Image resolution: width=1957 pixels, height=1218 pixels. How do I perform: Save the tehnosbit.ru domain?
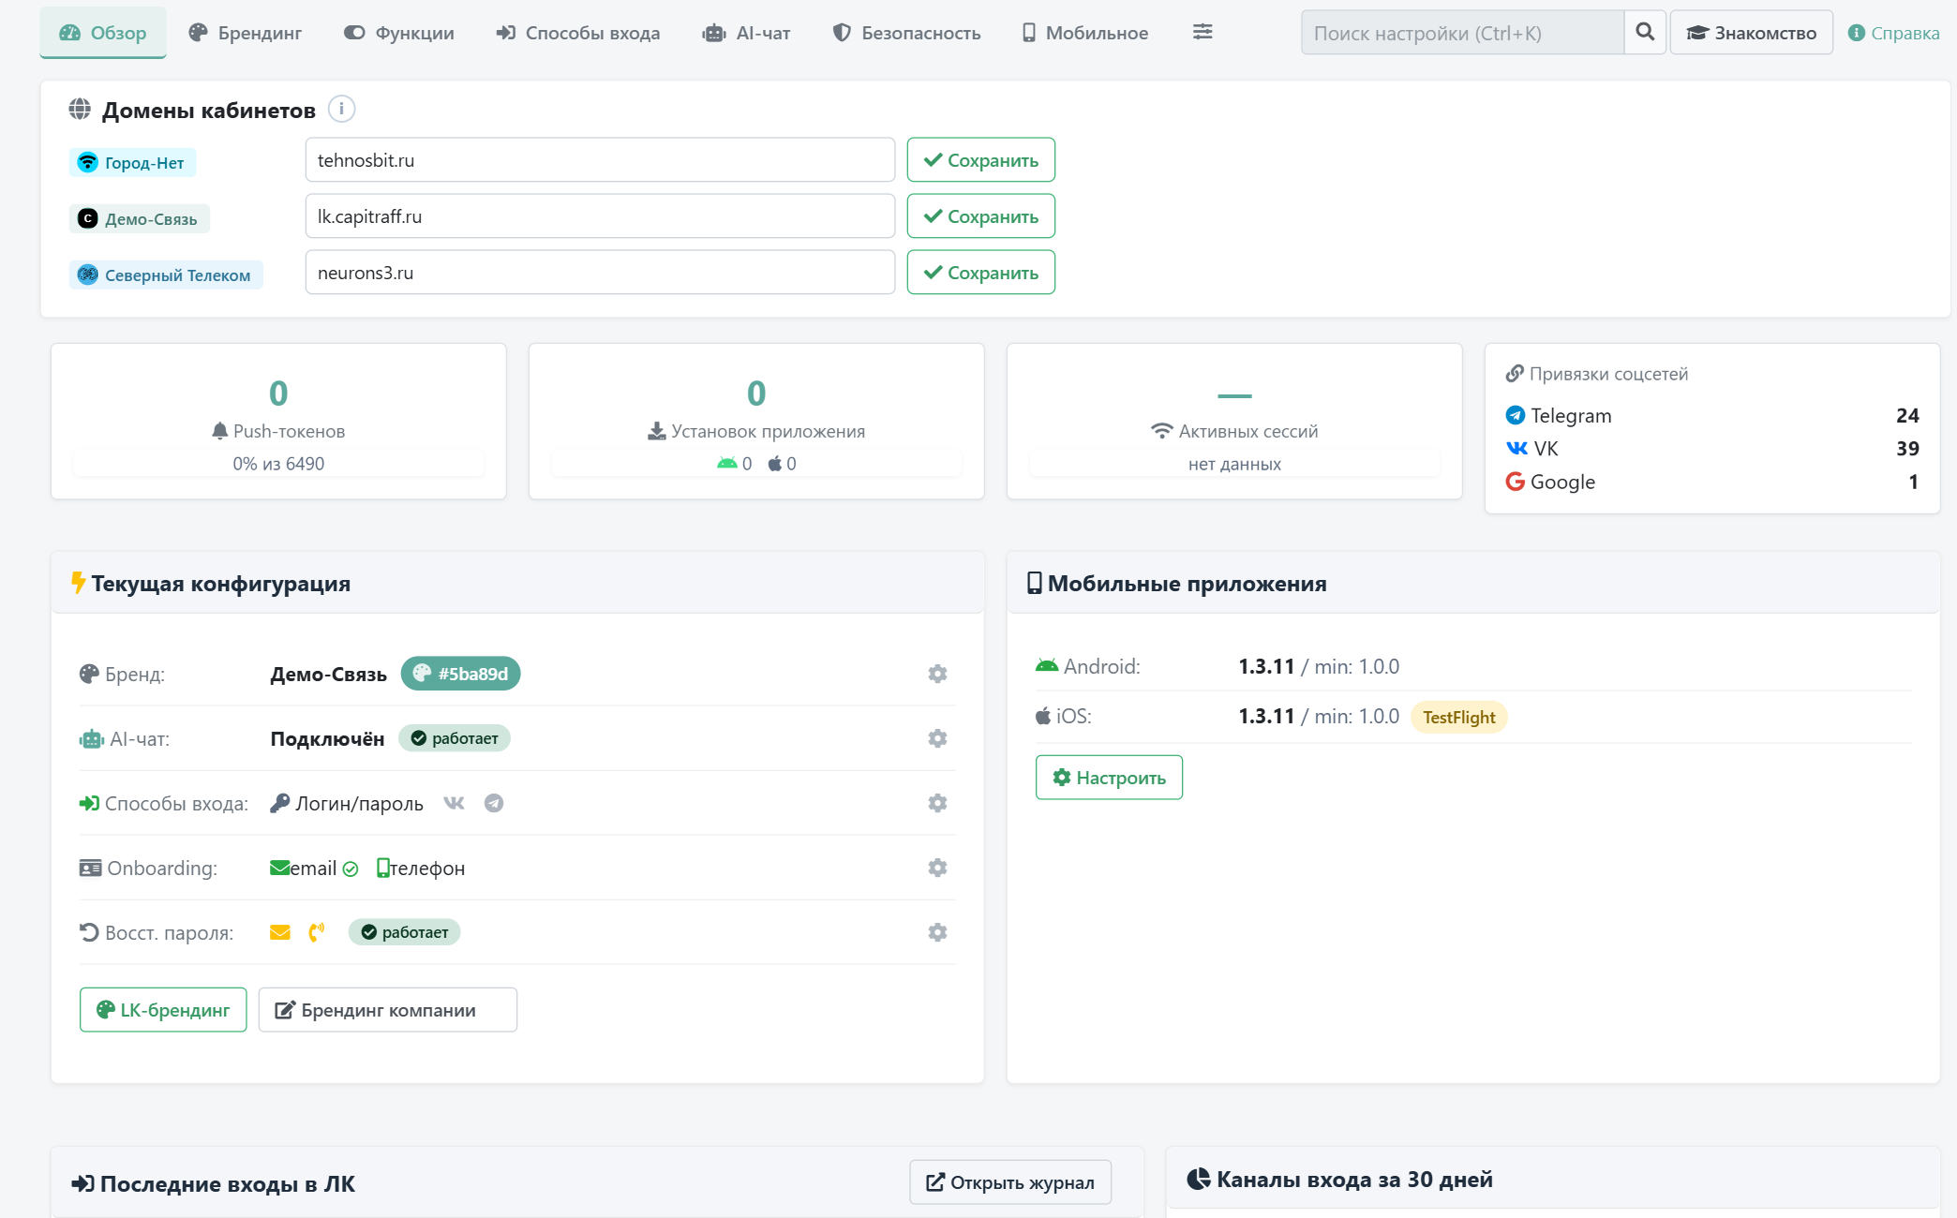pyautogui.click(x=981, y=160)
